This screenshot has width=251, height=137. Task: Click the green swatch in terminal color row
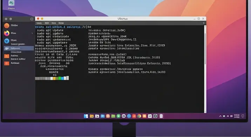coord(60,78)
